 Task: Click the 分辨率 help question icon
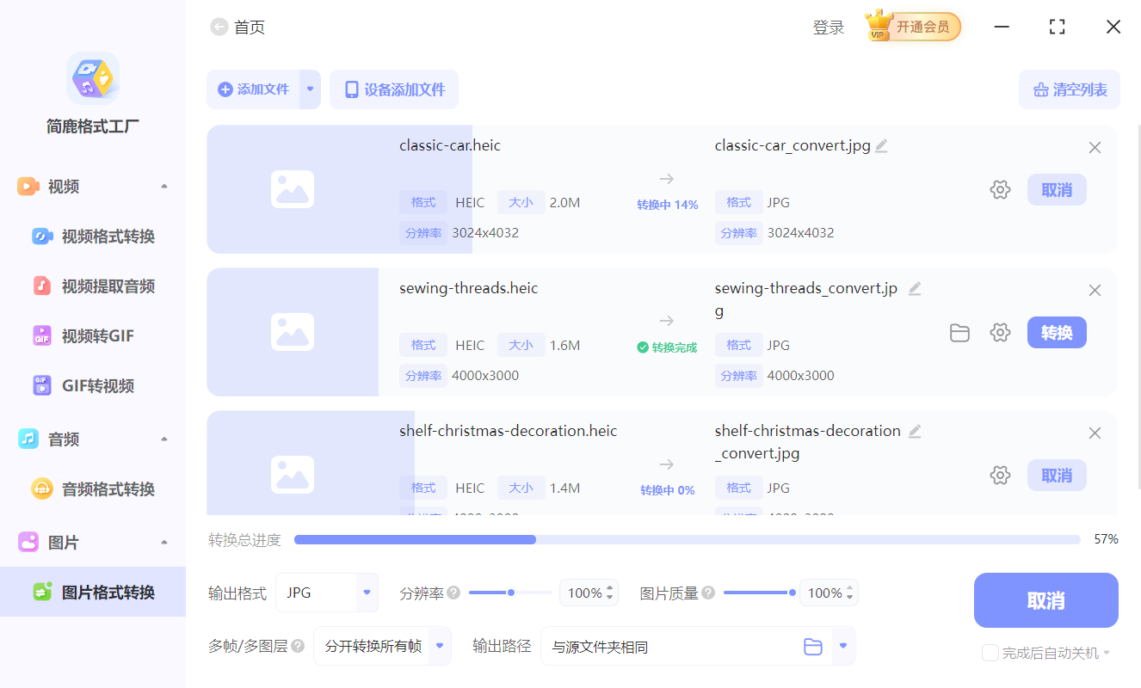(453, 593)
